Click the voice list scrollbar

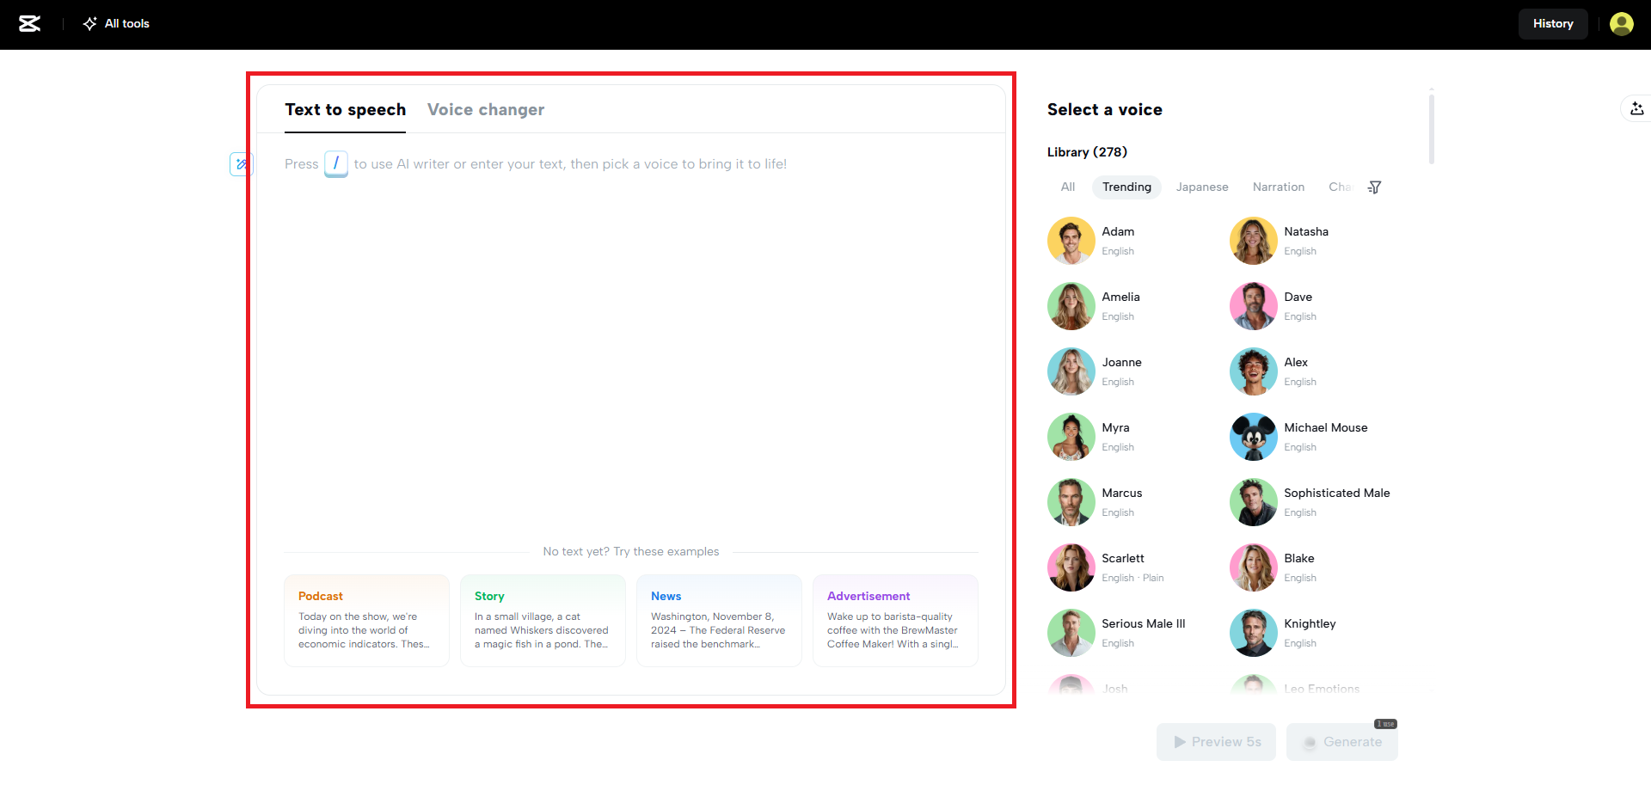tap(1431, 129)
